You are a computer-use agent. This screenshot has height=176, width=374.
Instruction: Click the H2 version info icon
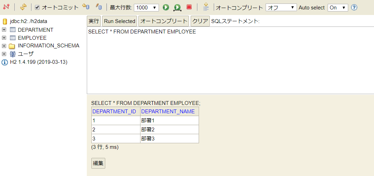pyautogui.click(x=5, y=62)
